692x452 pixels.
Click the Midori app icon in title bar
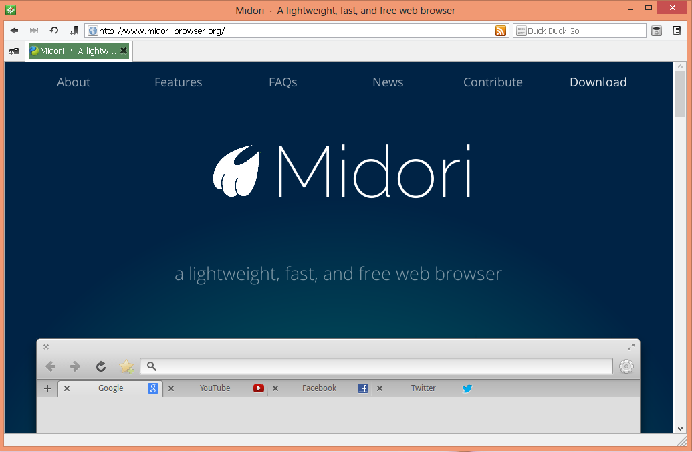pos(11,10)
